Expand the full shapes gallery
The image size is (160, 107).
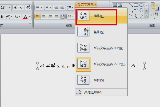pos(146,16)
